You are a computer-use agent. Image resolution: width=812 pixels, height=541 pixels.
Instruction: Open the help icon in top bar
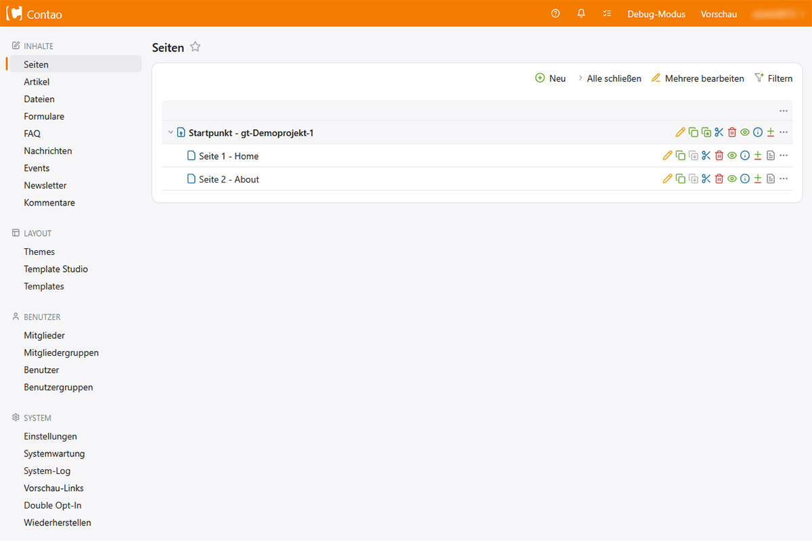(556, 14)
